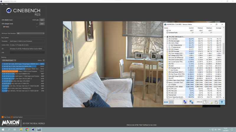Open the Help menu in Cinebench
Viewport: 236px width, 132px height.
pos(6,4)
